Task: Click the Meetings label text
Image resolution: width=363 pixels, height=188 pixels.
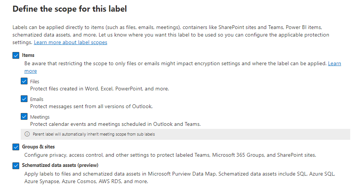Action: click(40, 117)
